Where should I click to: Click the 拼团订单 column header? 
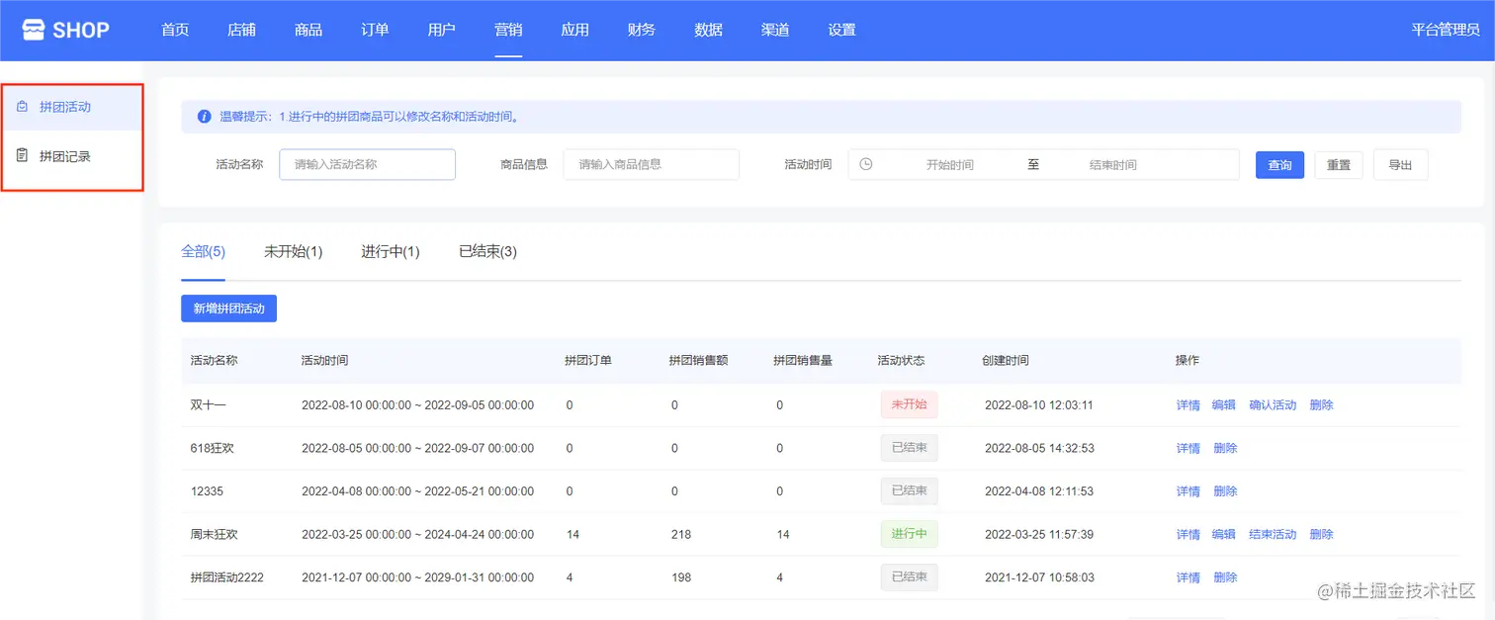click(588, 361)
